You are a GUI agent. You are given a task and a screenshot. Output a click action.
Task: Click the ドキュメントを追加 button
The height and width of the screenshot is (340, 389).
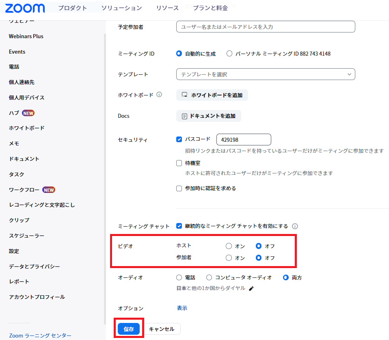[x=208, y=116]
